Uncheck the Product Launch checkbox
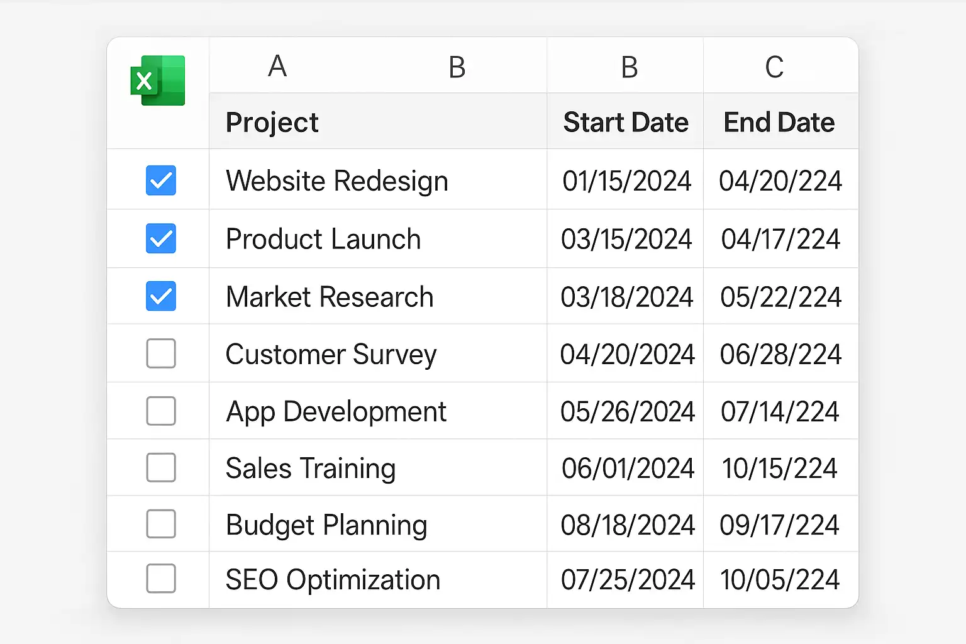 pyautogui.click(x=161, y=238)
